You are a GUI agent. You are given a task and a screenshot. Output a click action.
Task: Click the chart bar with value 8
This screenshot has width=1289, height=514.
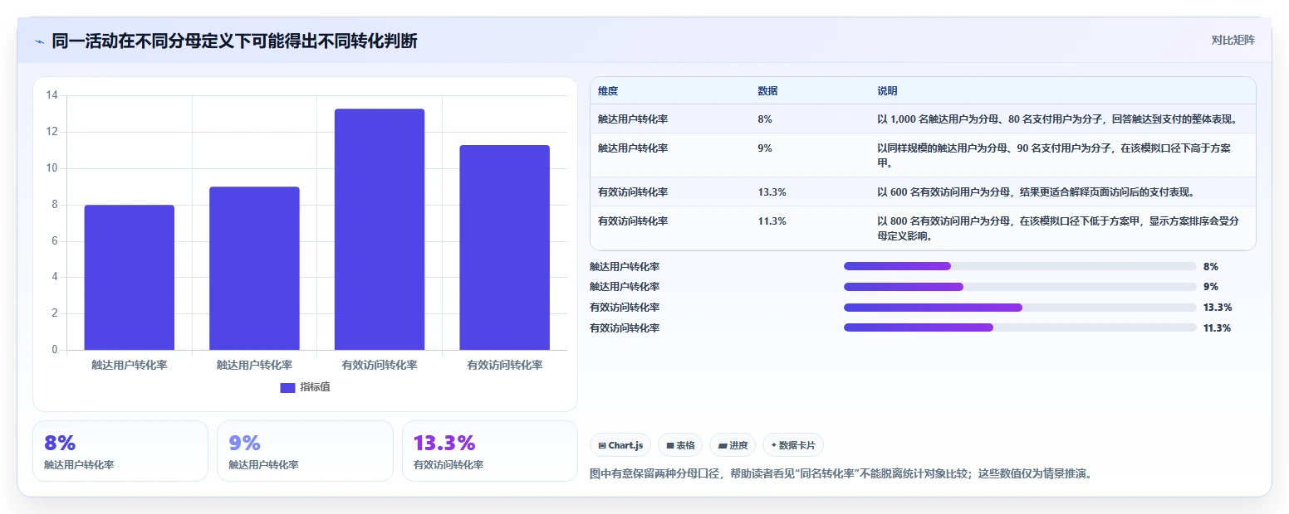(130, 278)
